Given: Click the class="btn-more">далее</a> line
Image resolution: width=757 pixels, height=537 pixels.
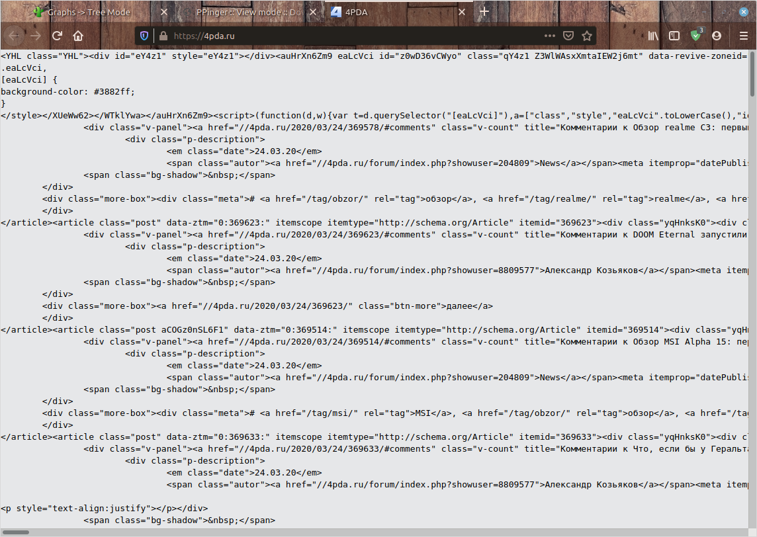Looking at the screenshot, I should tap(267, 306).
